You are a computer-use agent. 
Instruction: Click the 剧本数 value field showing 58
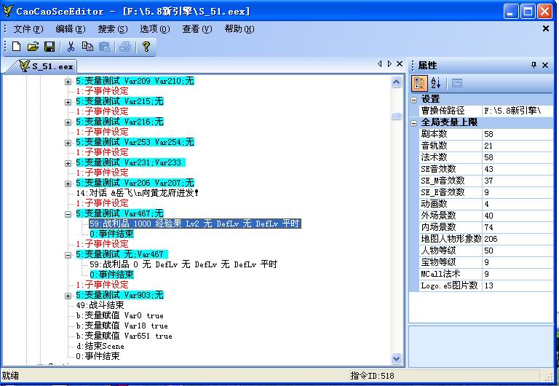(517, 134)
